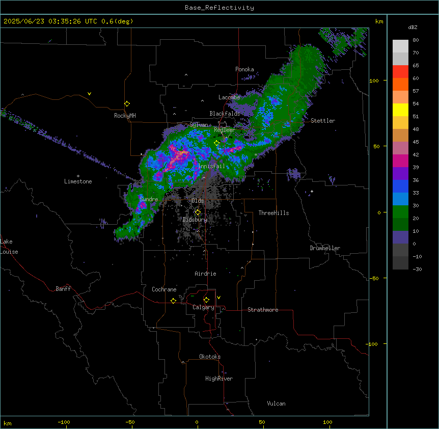439x429 pixels.
Task: Select the Okotoks label
Action: [x=210, y=357]
